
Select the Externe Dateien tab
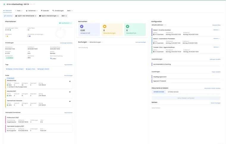[x=173, y=92]
